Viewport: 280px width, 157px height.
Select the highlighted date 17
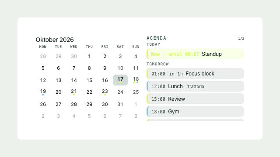(120, 80)
